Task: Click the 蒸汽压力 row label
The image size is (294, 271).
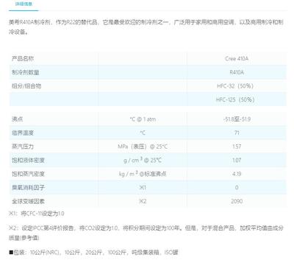Action: [23, 147]
